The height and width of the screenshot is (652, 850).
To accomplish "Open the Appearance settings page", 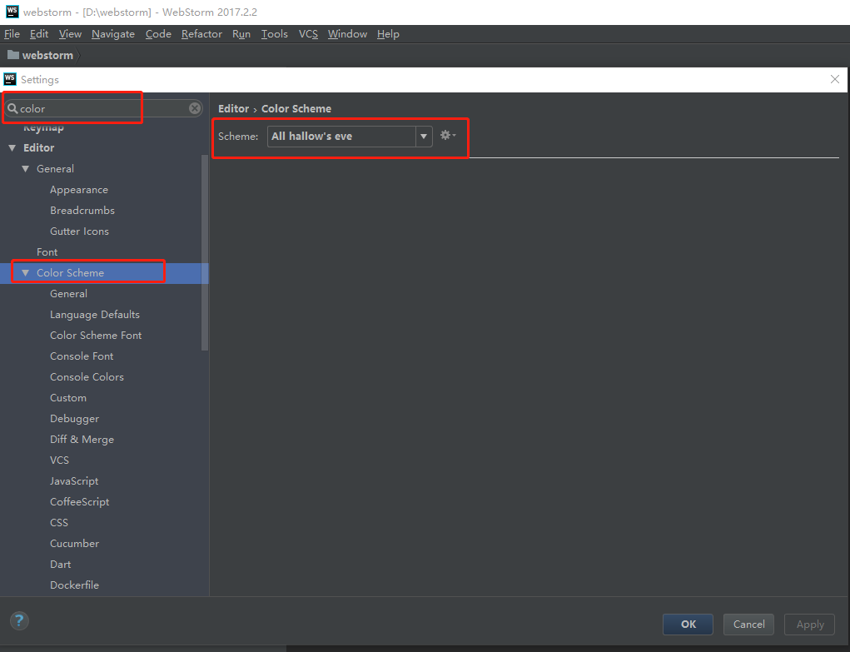I will 77,189.
